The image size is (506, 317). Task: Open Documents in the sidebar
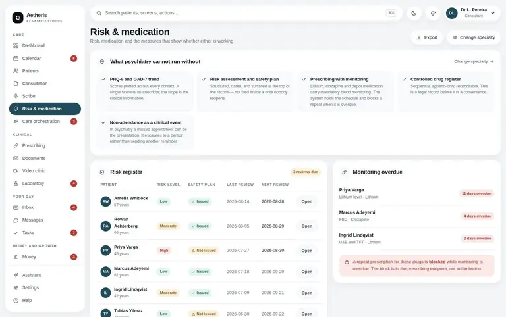click(x=45, y=158)
